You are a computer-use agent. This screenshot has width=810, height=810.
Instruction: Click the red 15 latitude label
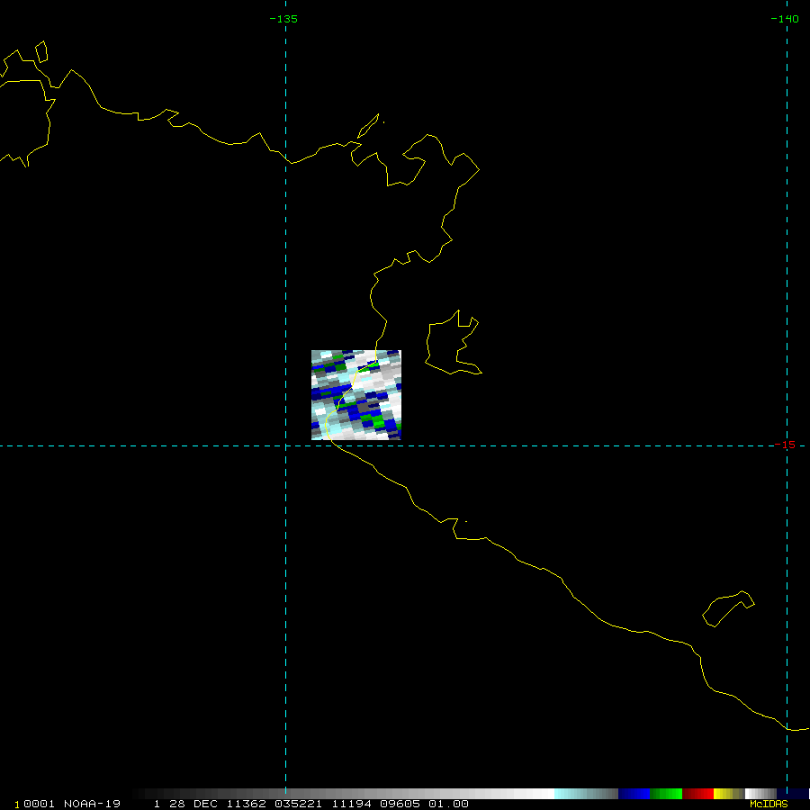tap(788, 445)
